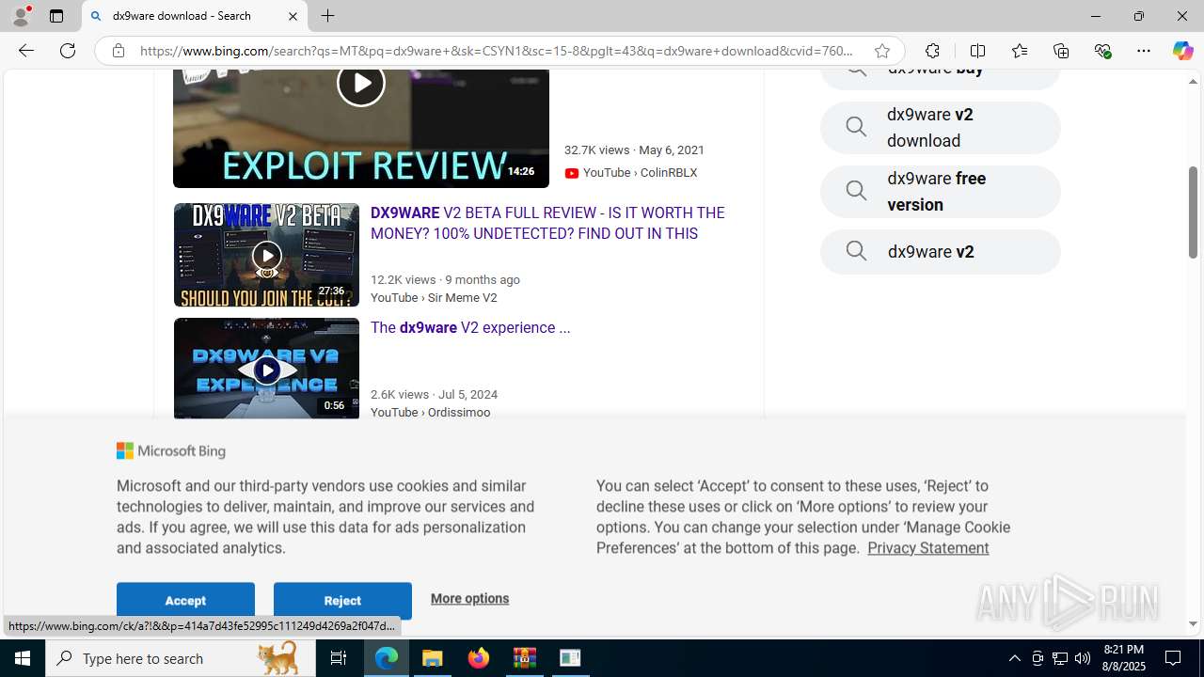Play DX9WARE V2 Beta video thumbnail
Viewport: 1204px width, 677px height.
266,255
